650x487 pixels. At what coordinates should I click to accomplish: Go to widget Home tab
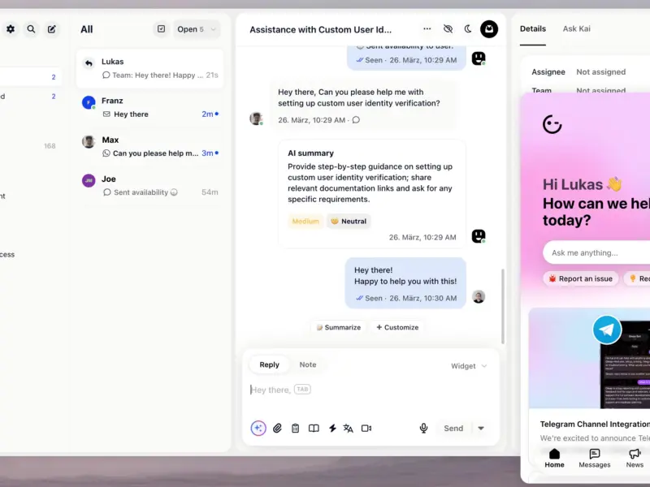click(554, 459)
